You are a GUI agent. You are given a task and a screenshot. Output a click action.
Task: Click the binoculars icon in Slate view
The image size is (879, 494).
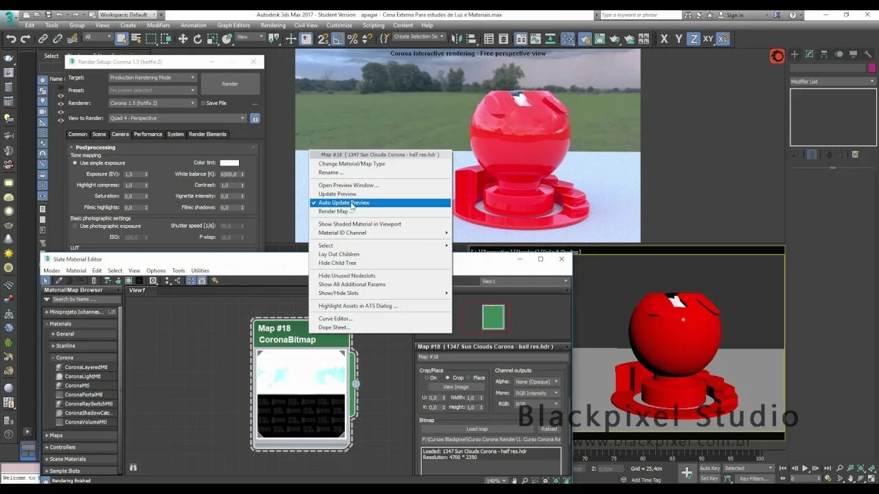[133, 467]
